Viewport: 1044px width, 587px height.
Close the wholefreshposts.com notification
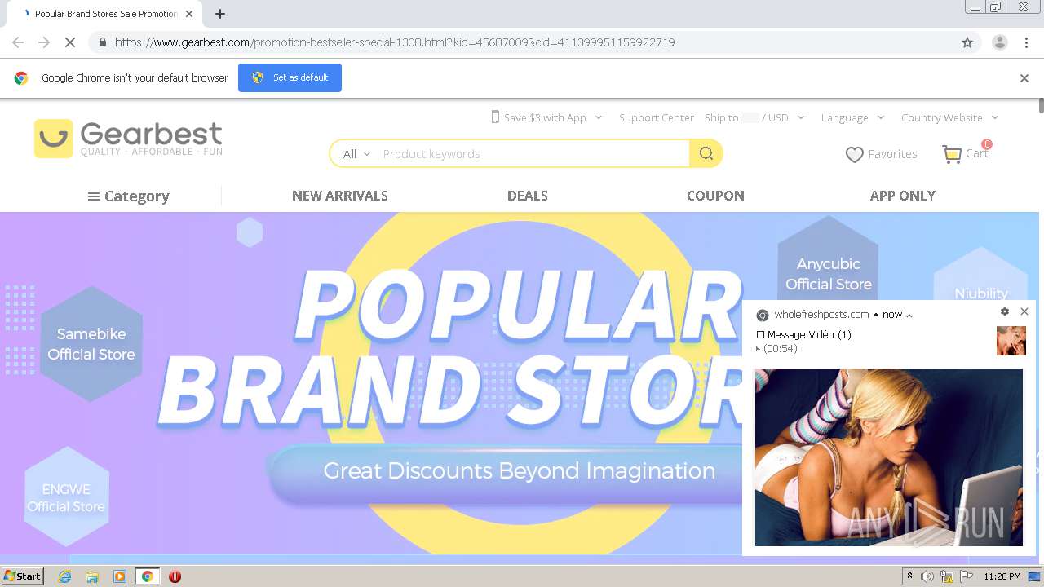1024,311
